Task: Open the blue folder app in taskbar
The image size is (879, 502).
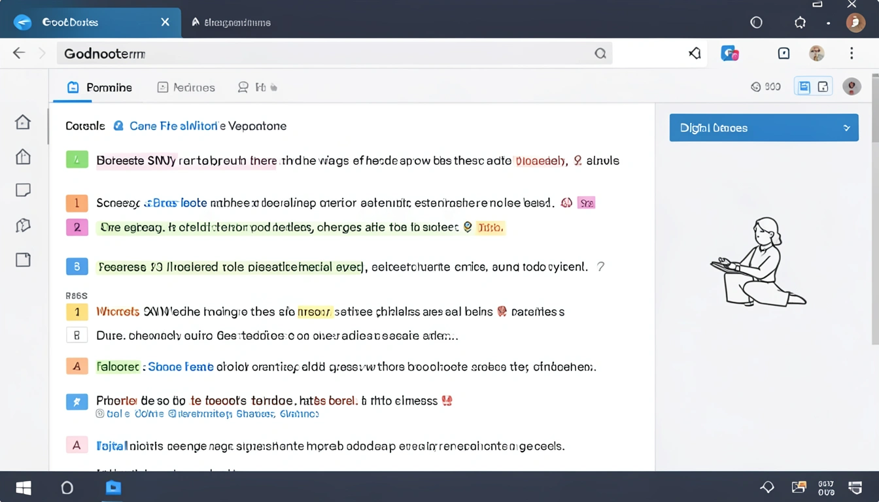Action: [x=113, y=488]
